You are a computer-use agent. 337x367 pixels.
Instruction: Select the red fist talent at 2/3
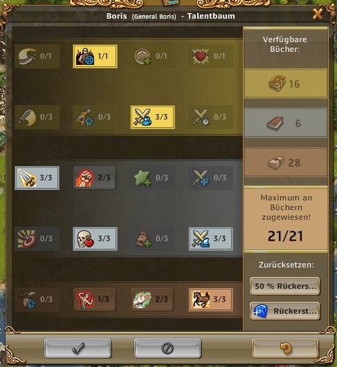tap(95, 178)
